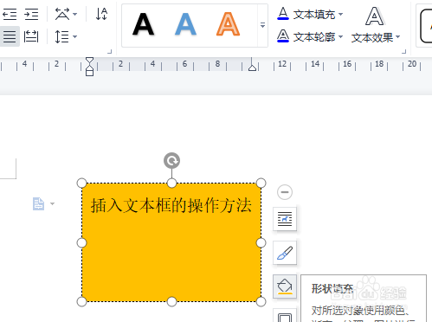Click the right indent marker on ruler
Screen dimensions: 432x322
click(252, 67)
